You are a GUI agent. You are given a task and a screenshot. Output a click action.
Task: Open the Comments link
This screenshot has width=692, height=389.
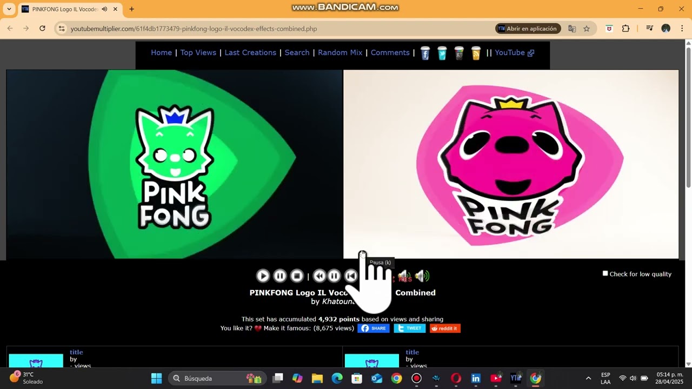click(390, 52)
